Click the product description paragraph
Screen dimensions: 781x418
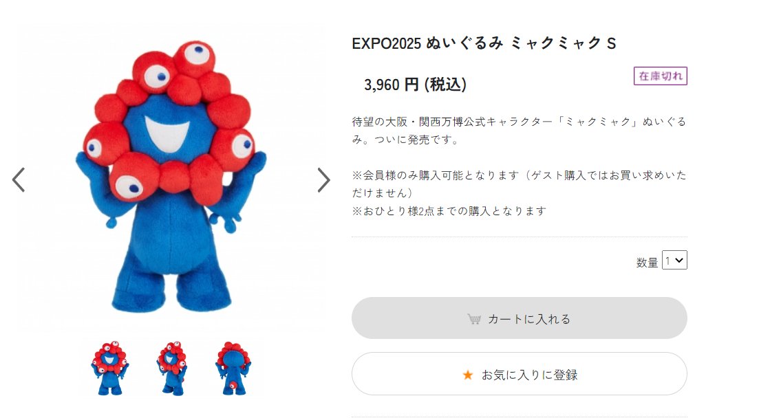pyautogui.click(x=519, y=131)
